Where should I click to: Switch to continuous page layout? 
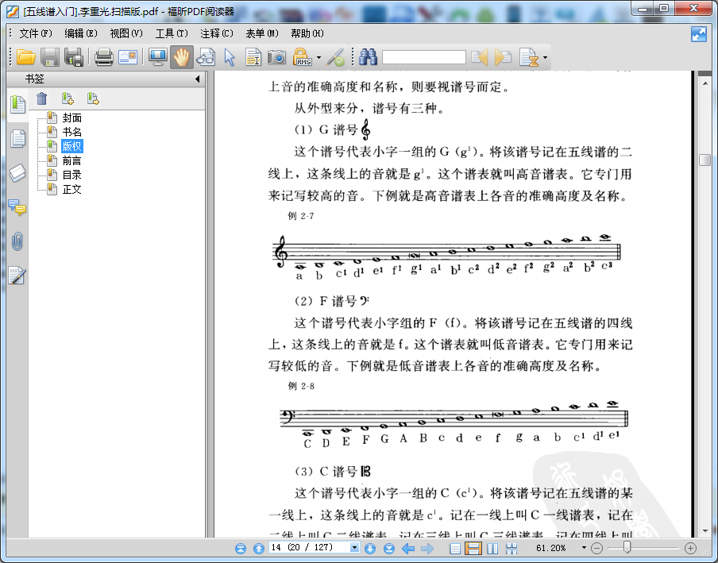(473, 549)
